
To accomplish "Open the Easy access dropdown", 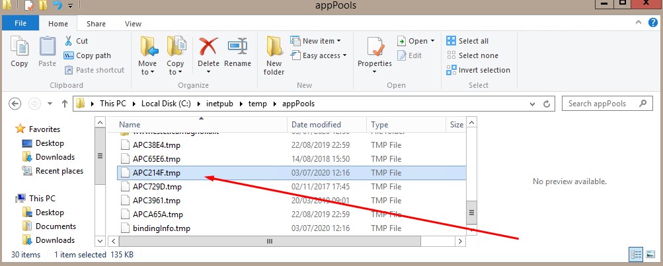I will tap(319, 55).
